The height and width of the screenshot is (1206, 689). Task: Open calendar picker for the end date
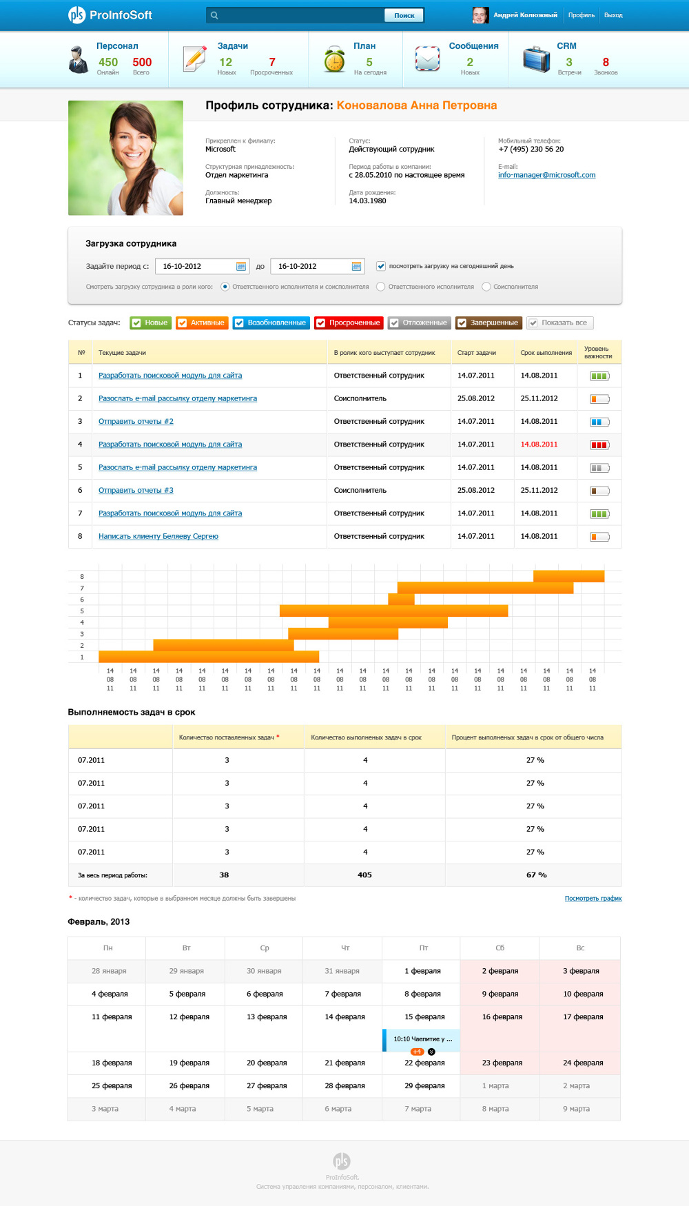click(x=356, y=266)
